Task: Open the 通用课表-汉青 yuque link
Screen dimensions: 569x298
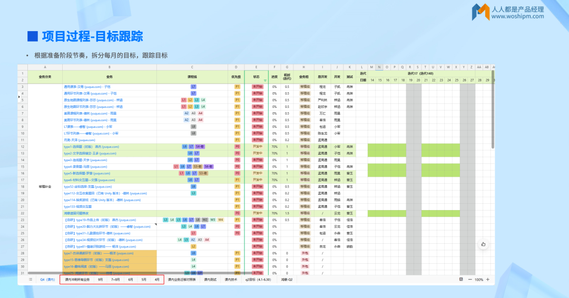Action: 87,86
